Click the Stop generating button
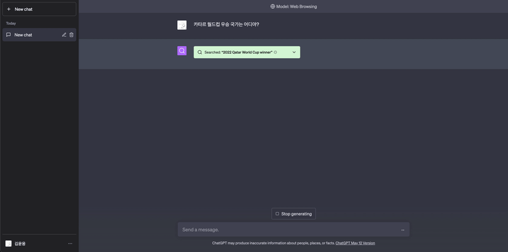The height and width of the screenshot is (252, 508). tap(293, 214)
